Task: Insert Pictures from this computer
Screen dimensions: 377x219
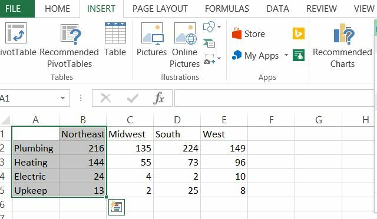Action: [151, 39]
